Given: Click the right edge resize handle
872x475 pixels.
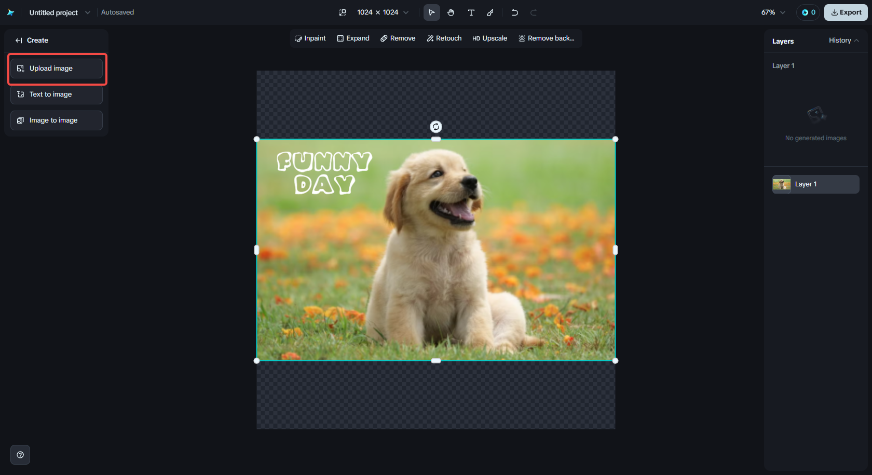Looking at the screenshot, I should 616,250.
